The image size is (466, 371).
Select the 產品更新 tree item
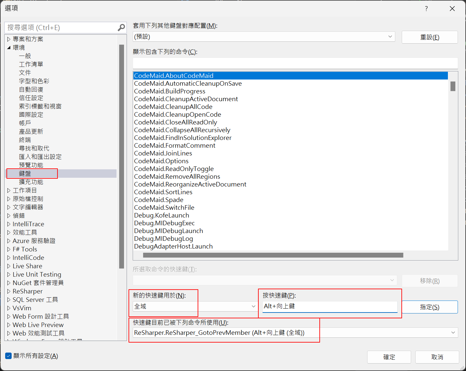[x=31, y=132]
